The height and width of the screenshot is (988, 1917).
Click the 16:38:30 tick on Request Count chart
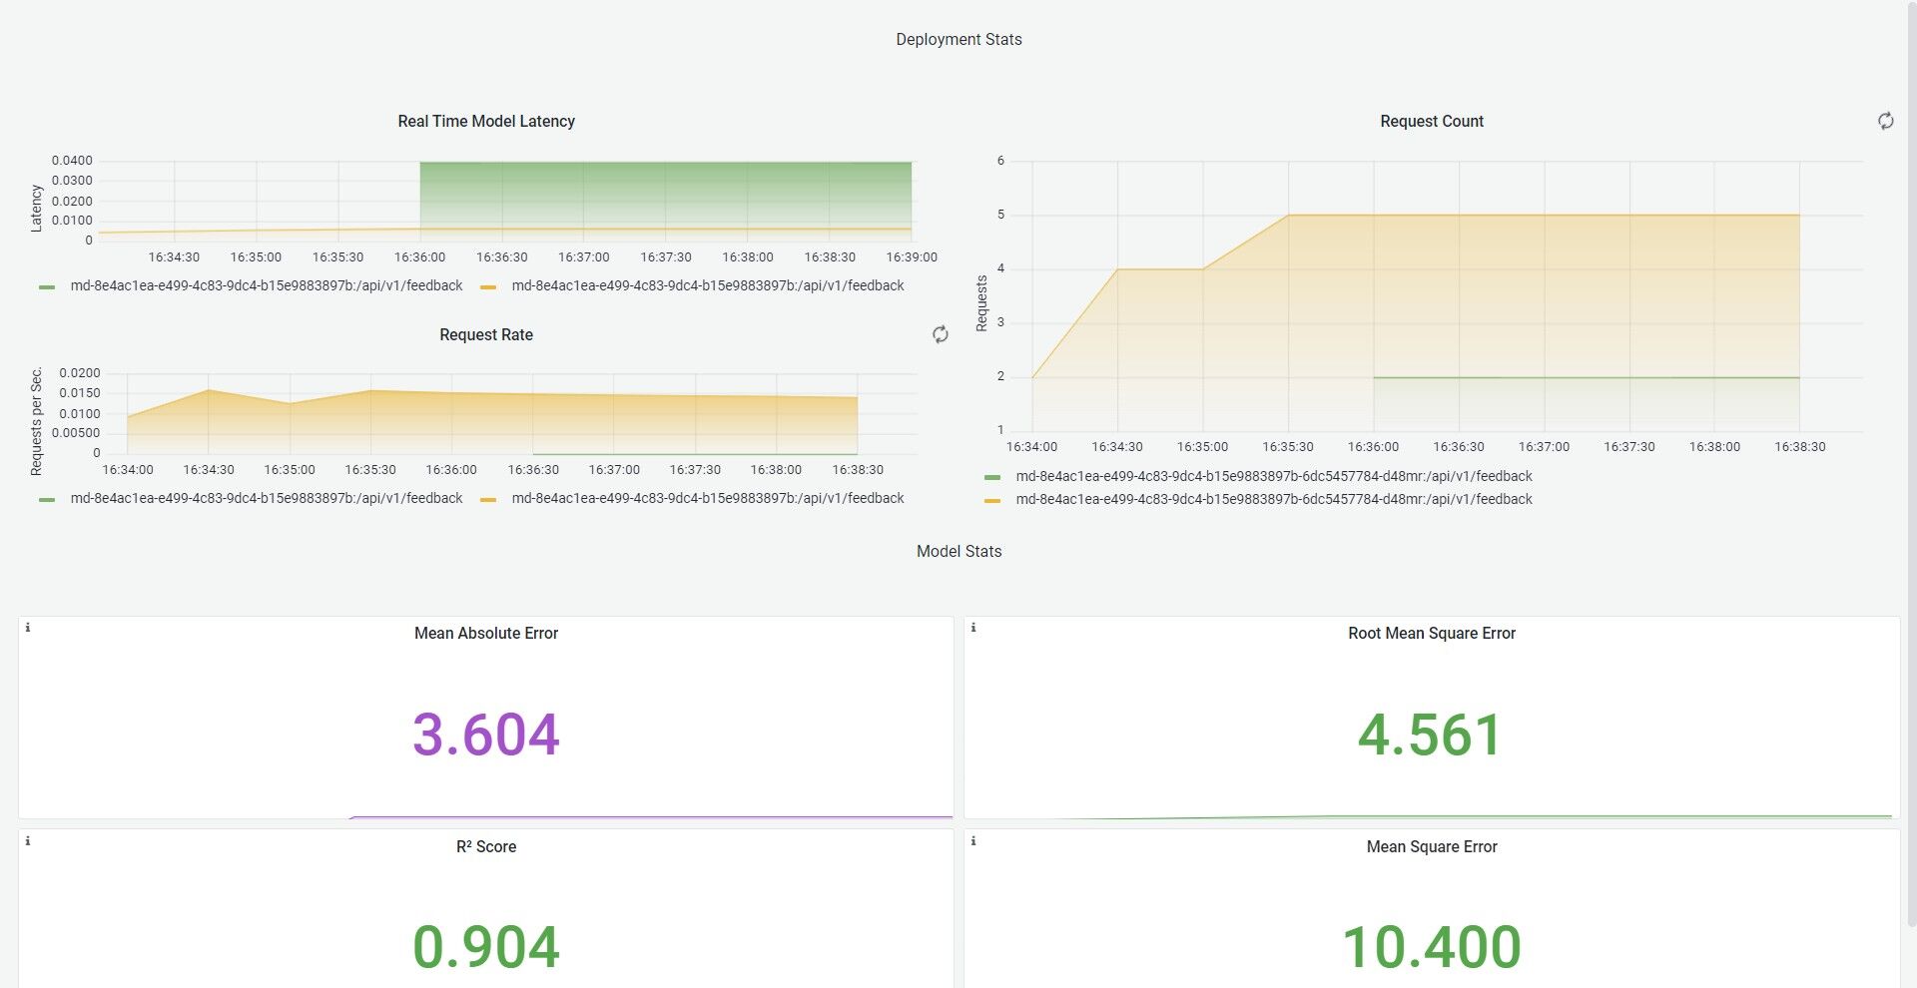pos(1800,447)
